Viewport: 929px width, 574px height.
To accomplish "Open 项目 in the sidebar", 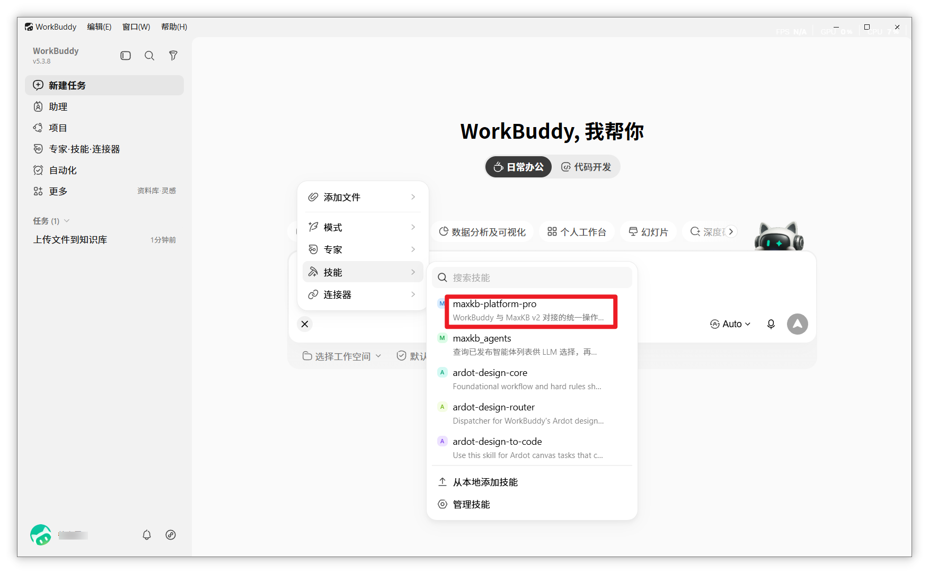I will pyautogui.click(x=104, y=128).
